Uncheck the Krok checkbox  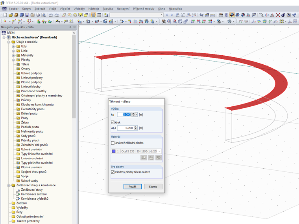113,122
